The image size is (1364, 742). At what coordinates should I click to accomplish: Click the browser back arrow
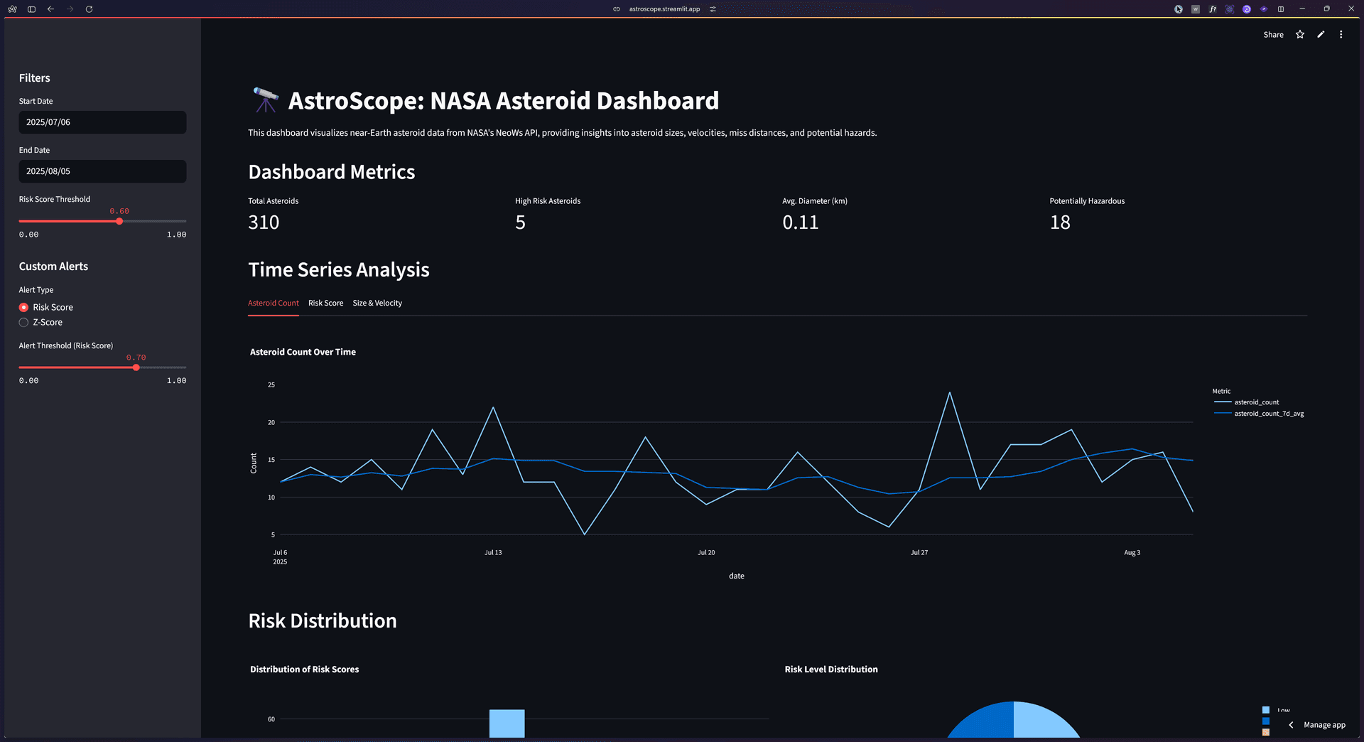click(x=50, y=9)
